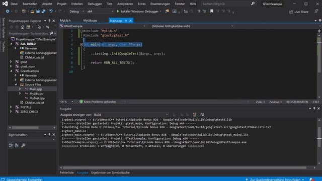Image resolution: width=322 pixels, height=181 pixels.
Task: Switch to the Fehlerliste tab
Action: [67, 172]
